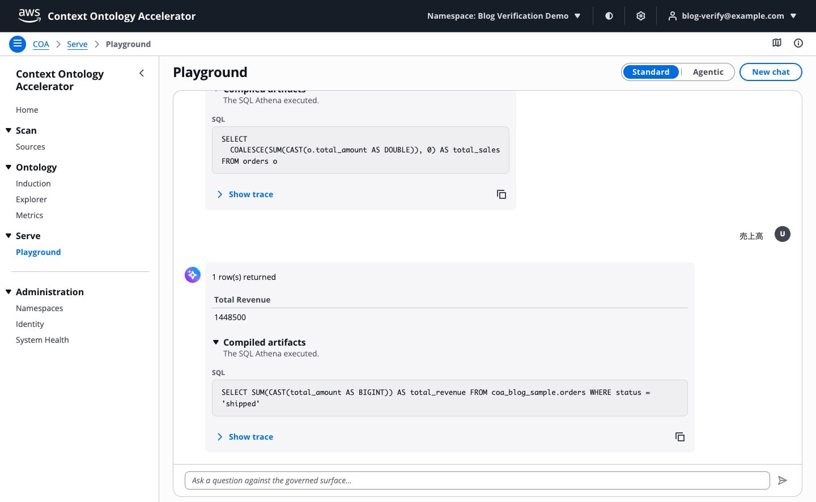Follow the Serve breadcrumb link

[77, 44]
